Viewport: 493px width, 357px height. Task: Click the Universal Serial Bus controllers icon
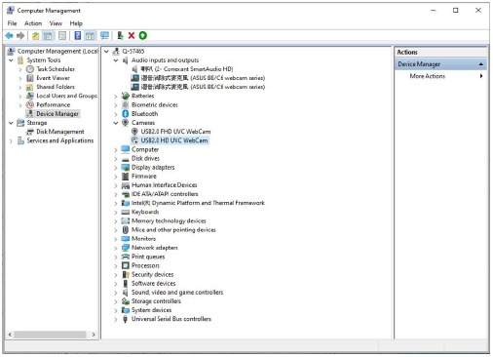tap(125, 319)
